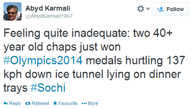The height and width of the screenshot is (108, 193).
Task: Click the Favourite star icon
Action: coord(55,103)
